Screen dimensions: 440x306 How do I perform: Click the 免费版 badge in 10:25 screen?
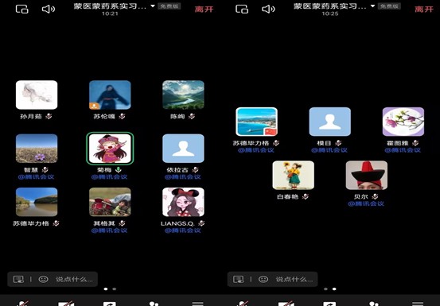[389, 6]
